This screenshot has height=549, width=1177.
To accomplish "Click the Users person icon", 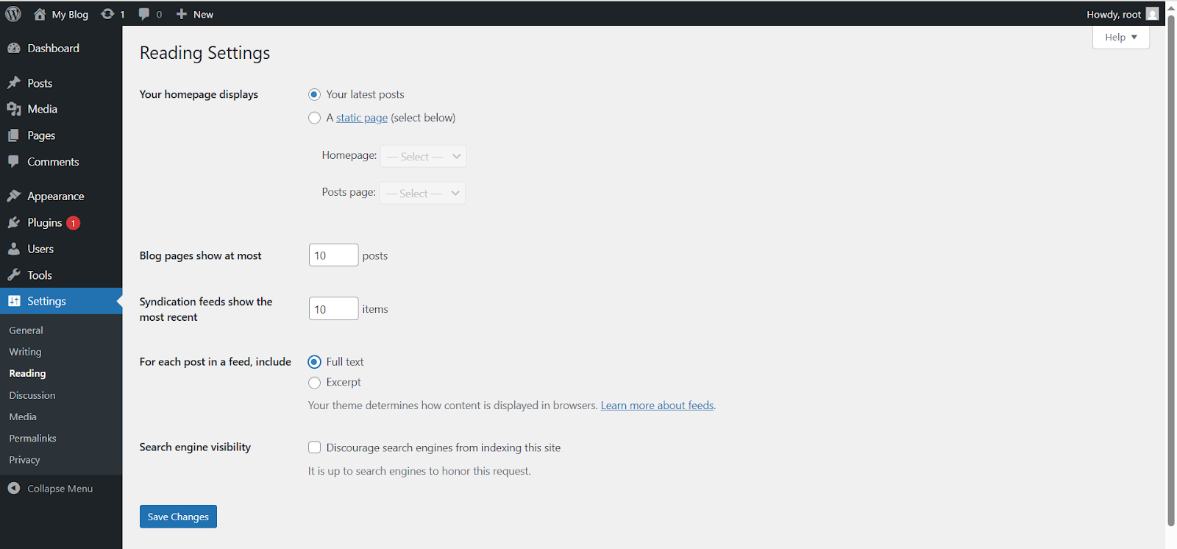I will [14, 249].
